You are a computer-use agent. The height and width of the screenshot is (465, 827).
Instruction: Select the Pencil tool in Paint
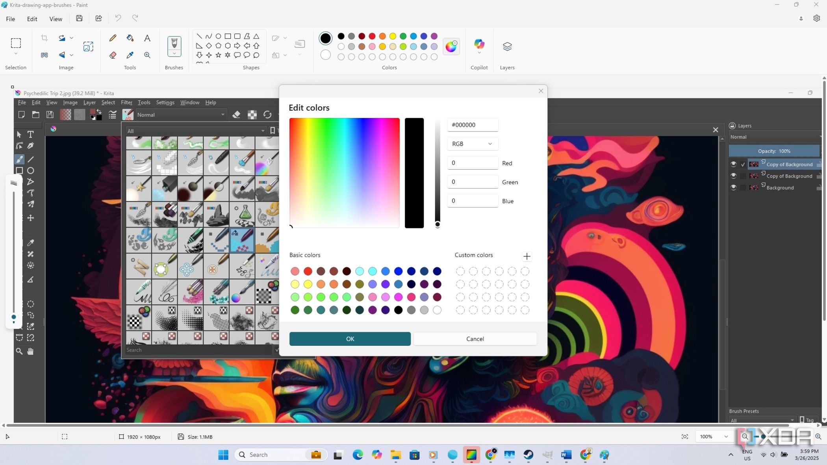(113, 38)
